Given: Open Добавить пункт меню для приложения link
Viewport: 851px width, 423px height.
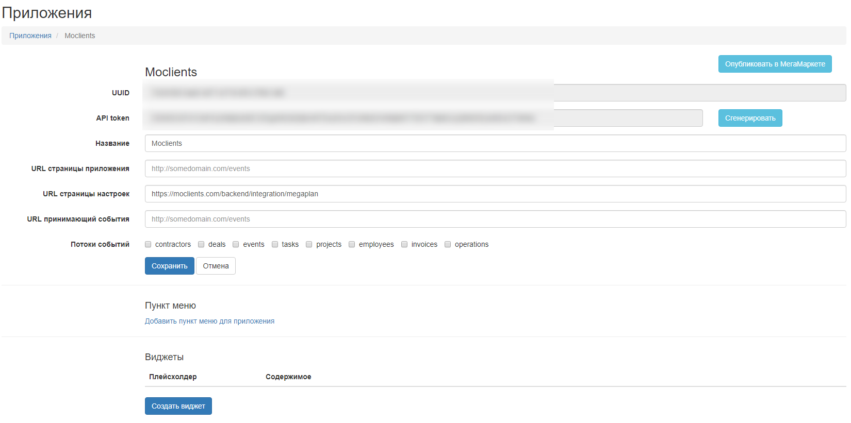Looking at the screenshot, I should (x=209, y=321).
